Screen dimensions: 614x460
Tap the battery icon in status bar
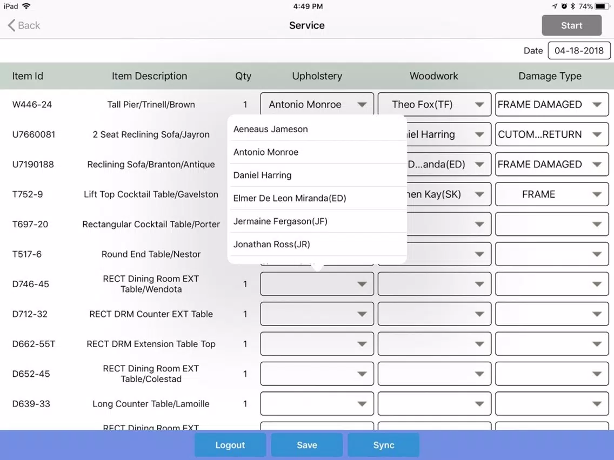point(602,6)
